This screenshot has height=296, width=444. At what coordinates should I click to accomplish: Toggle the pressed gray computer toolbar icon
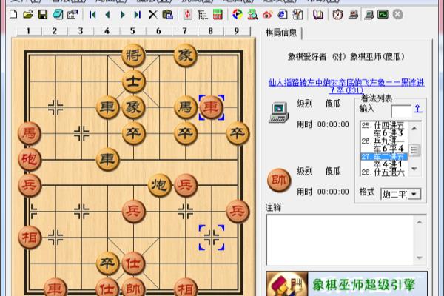tap(369, 14)
